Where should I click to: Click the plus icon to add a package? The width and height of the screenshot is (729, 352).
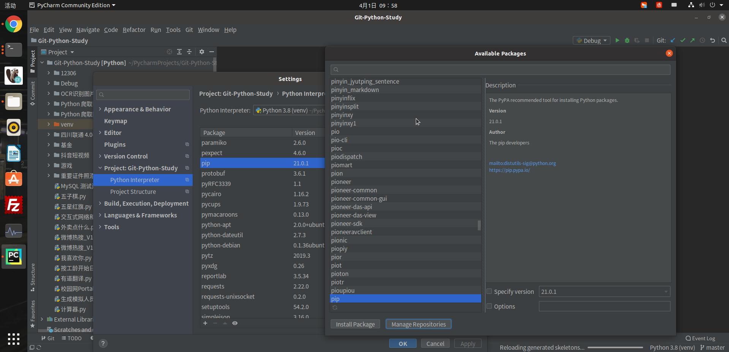(x=205, y=323)
